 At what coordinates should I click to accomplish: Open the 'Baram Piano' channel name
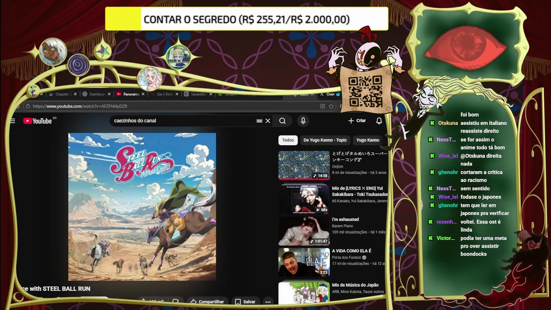tap(343, 226)
